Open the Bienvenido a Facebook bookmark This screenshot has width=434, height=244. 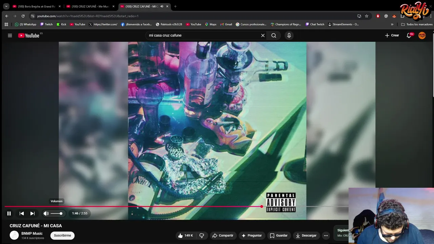coord(136,24)
